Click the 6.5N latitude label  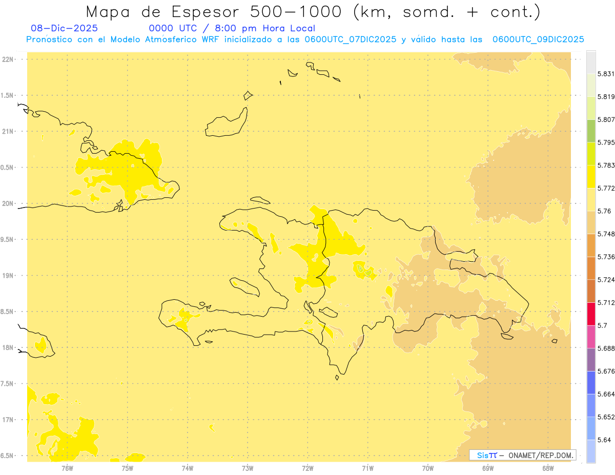[7, 456]
